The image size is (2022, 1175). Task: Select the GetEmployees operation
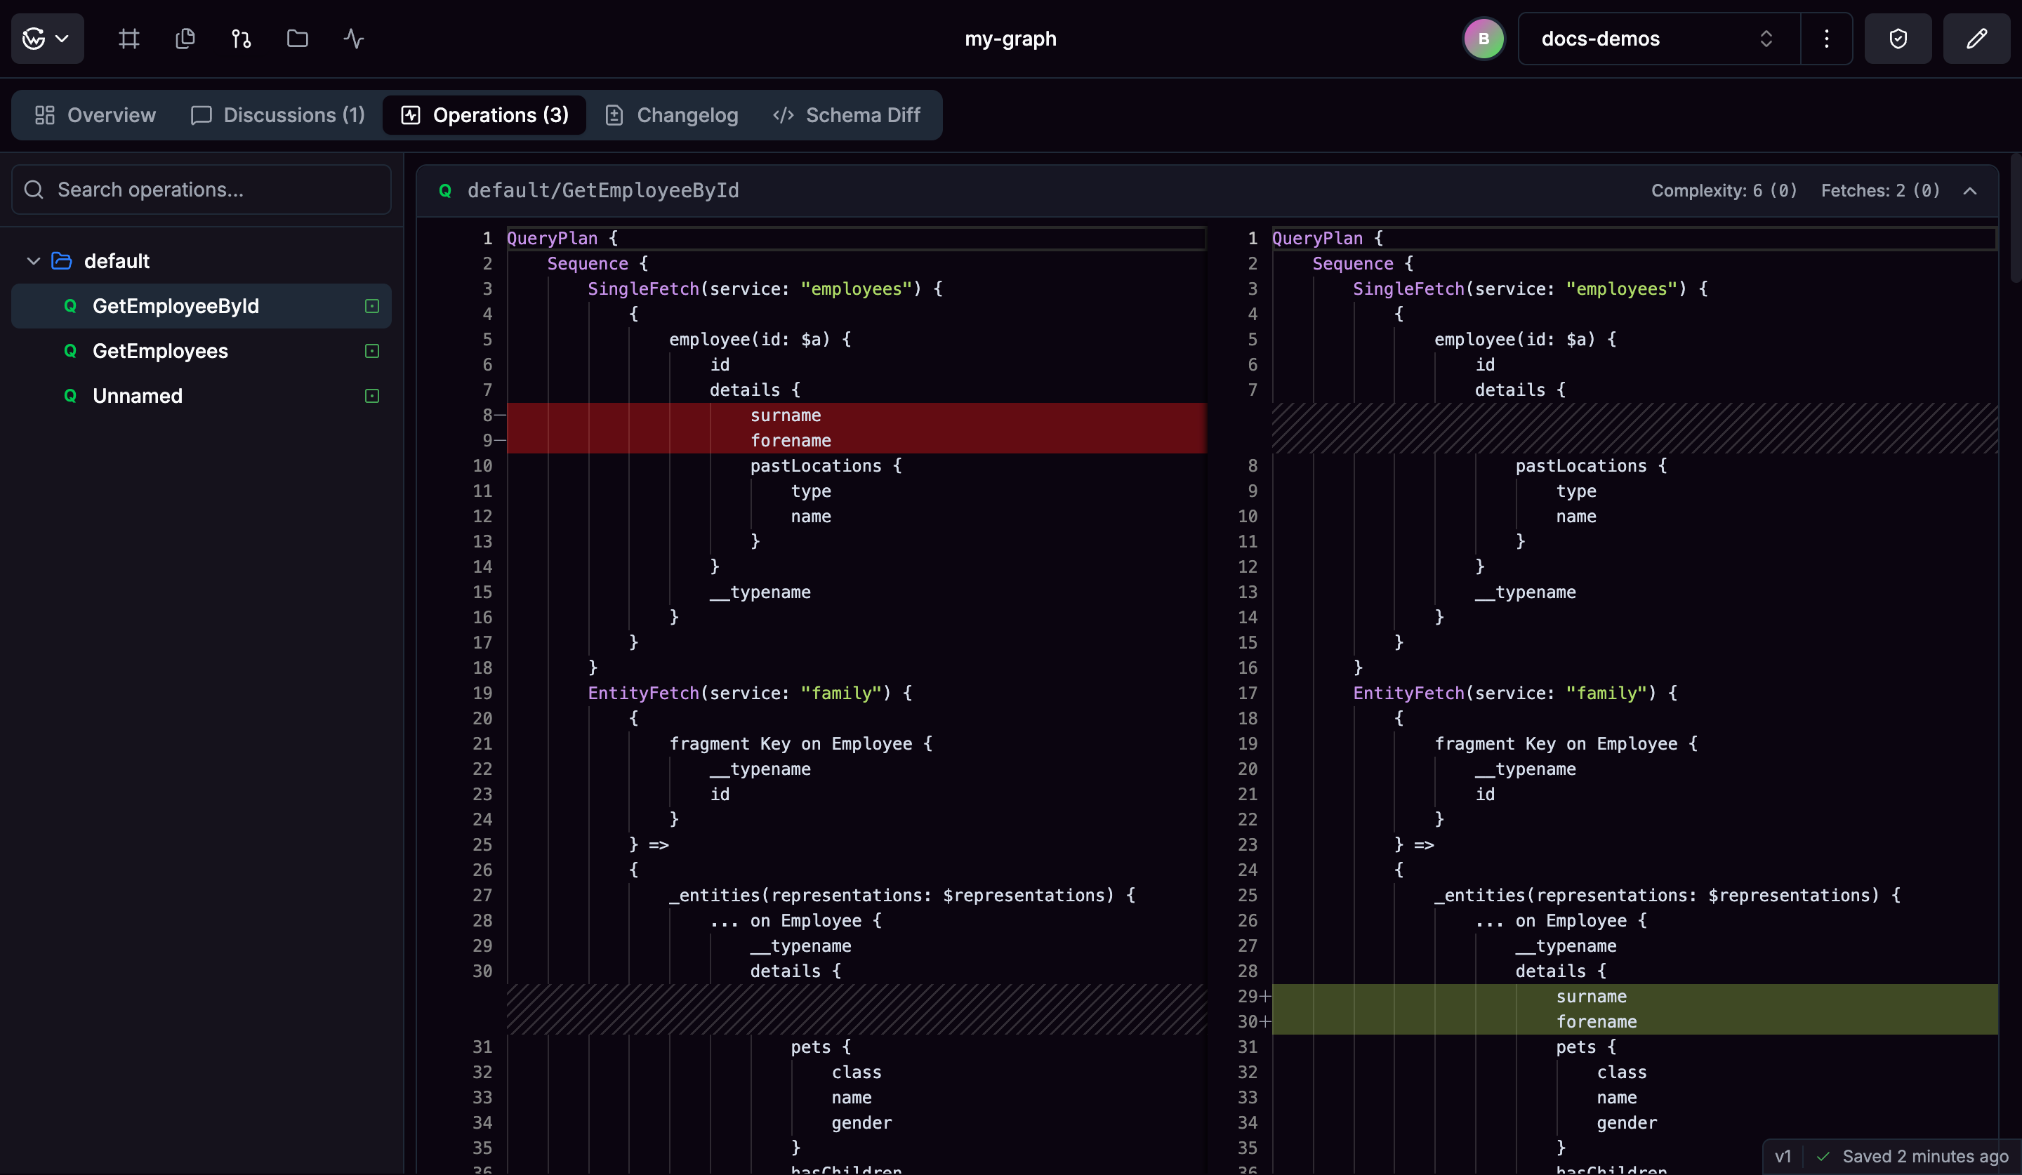tap(161, 350)
